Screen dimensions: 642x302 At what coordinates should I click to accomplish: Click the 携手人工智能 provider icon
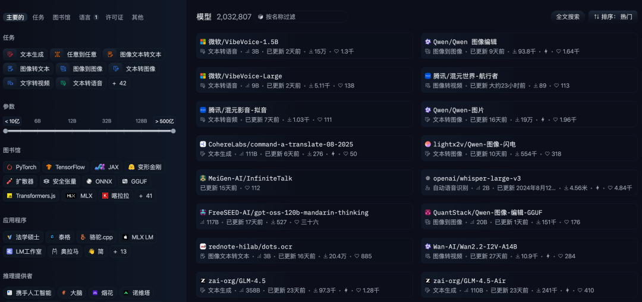coord(9,292)
